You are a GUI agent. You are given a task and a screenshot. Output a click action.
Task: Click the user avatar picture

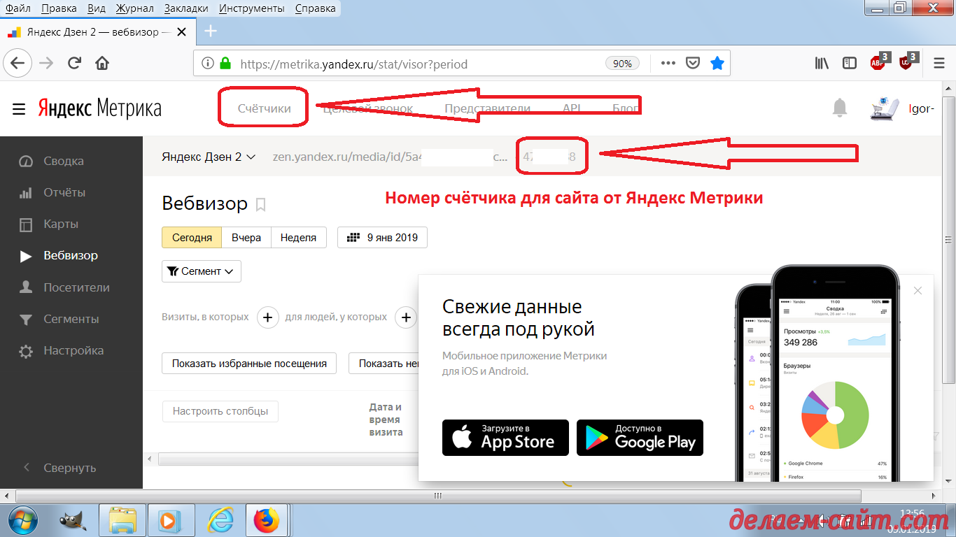pos(885,108)
